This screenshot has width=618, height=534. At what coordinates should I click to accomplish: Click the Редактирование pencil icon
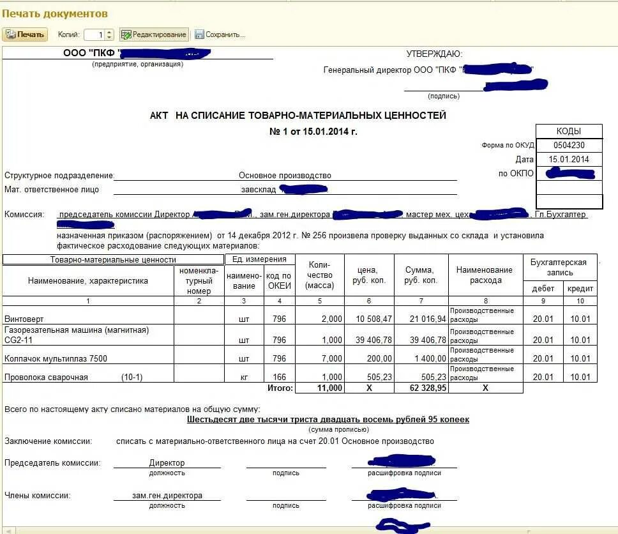[126, 34]
